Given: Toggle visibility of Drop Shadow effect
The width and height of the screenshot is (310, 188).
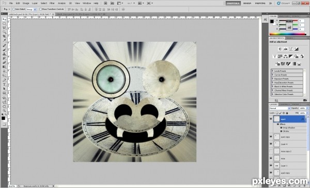Looking at the screenshot, I should click(281, 128).
